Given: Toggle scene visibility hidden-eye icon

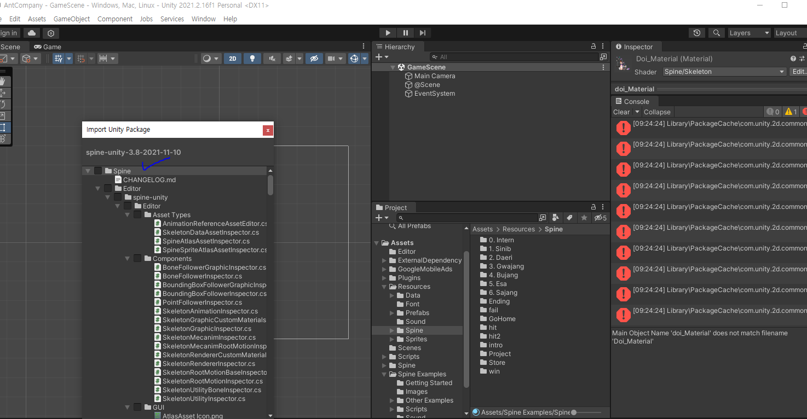Looking at the screenshot, I should click(x=314, y=59).
